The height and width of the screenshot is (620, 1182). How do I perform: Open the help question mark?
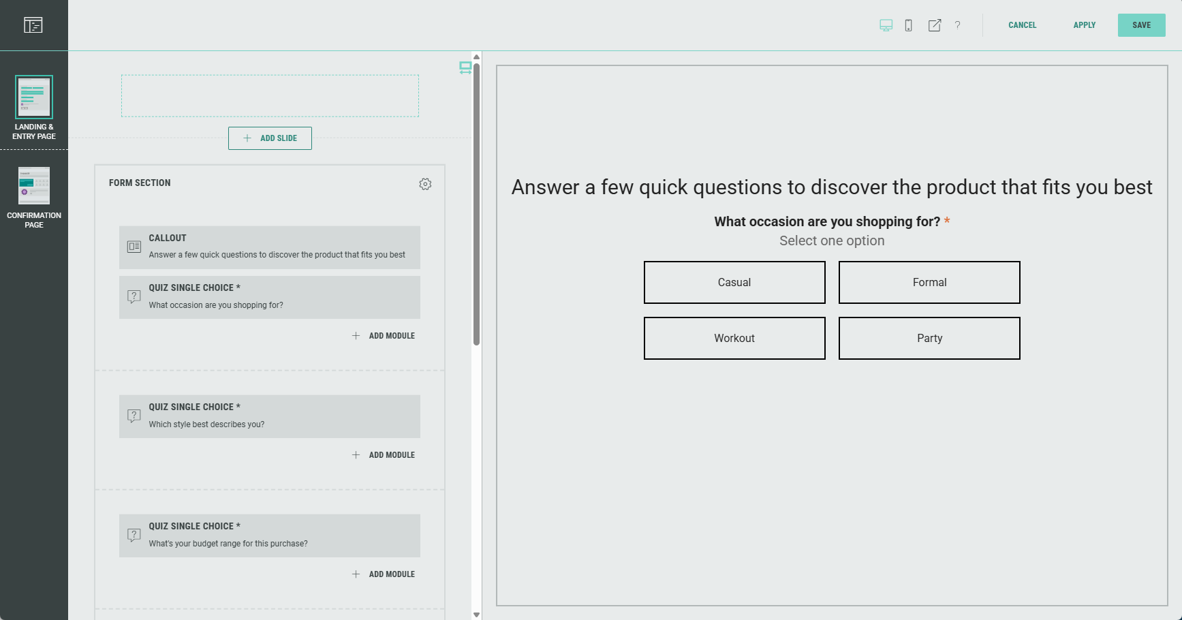pos(957,25)
